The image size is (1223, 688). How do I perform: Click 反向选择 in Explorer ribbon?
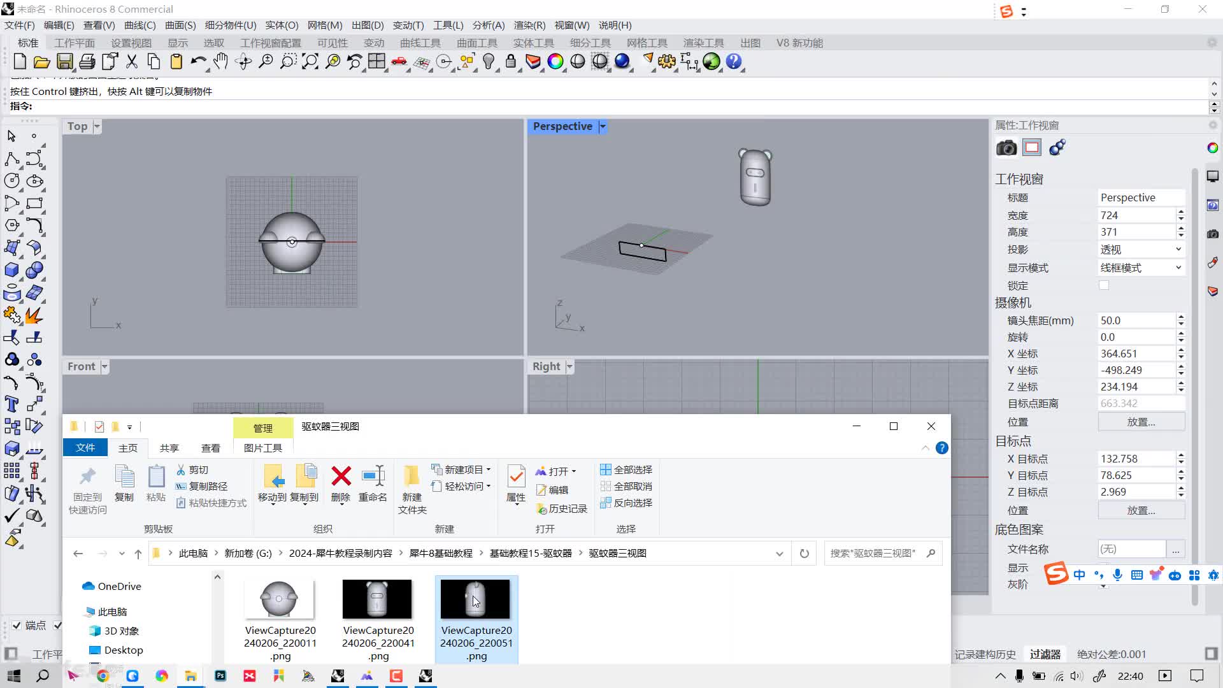[626, 503]
